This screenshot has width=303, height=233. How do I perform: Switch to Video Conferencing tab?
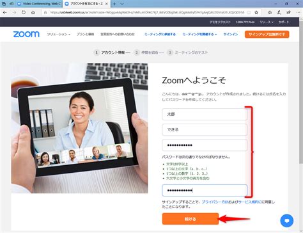[x=40, y=4]
